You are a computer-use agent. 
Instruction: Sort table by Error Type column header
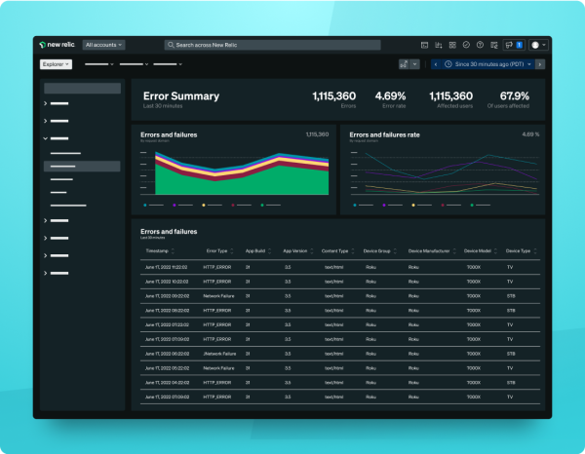click(x=216, y=251)
